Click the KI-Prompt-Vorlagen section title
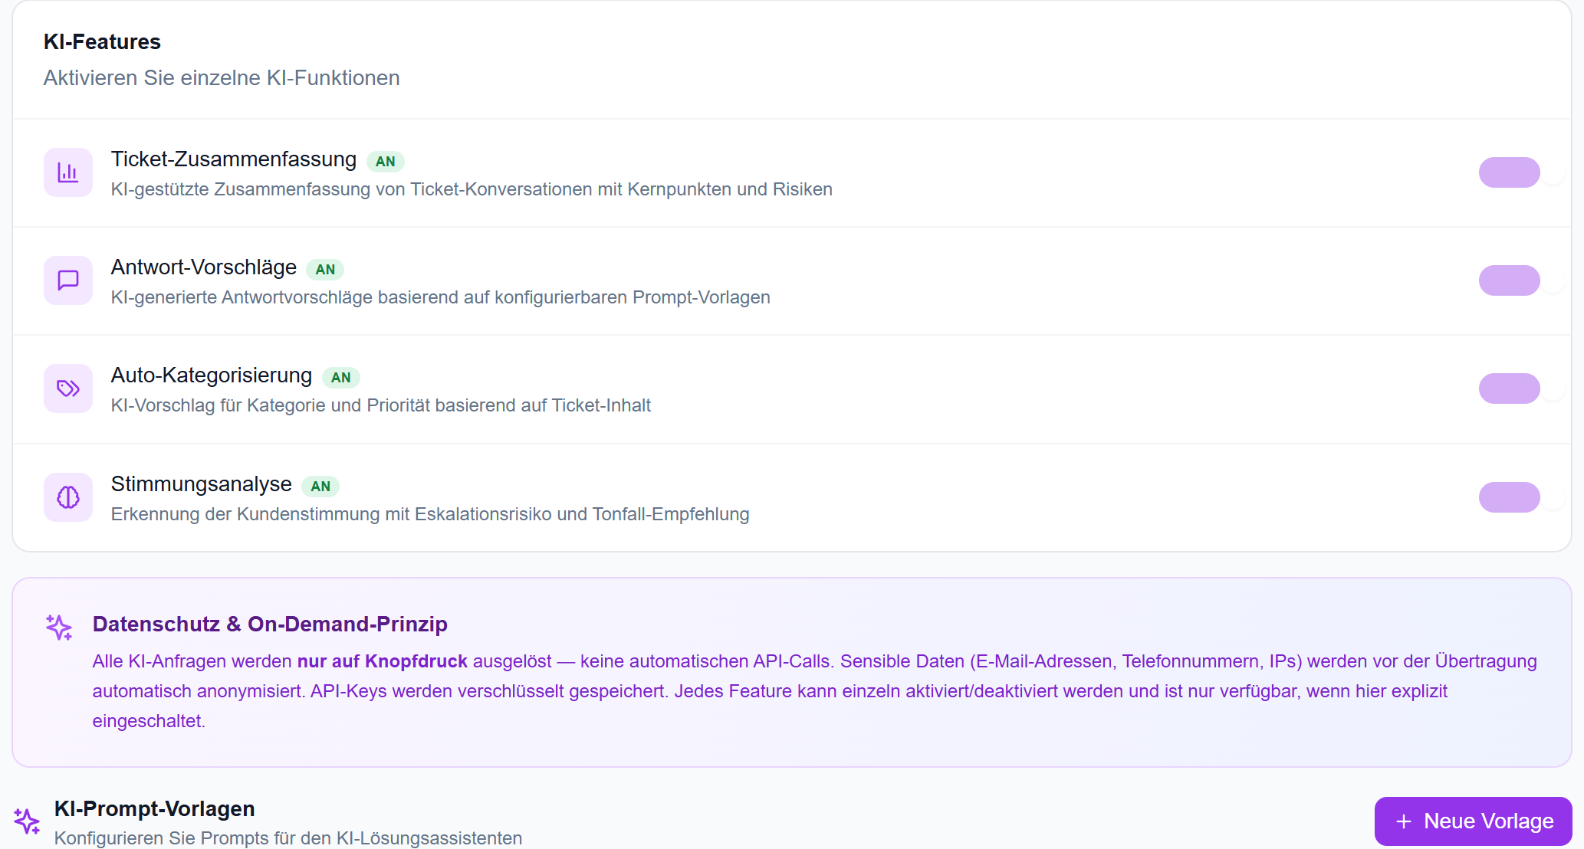The width and height of the screenshot is (1584, 849). (154, 808)
